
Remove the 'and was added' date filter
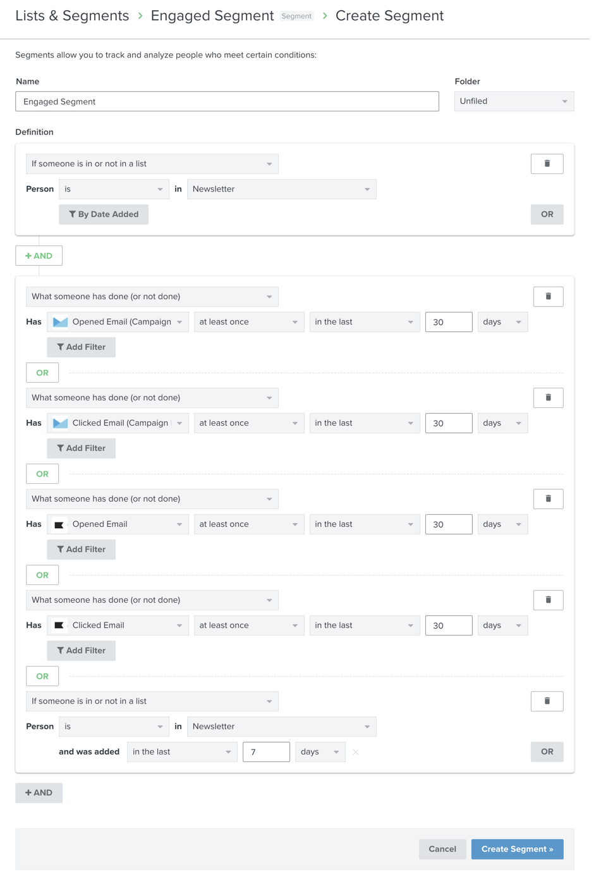355,752
